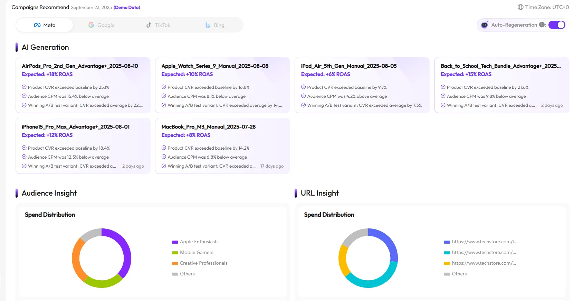
Task: Click check icon beside CPM 6.8% below average
Action: pyautogui.click(x=164, y=157)
